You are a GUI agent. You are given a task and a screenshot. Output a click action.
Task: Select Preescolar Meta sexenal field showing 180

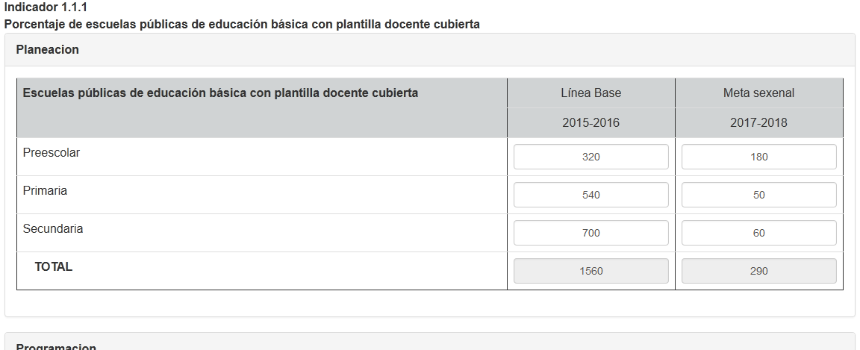point(758,157)
